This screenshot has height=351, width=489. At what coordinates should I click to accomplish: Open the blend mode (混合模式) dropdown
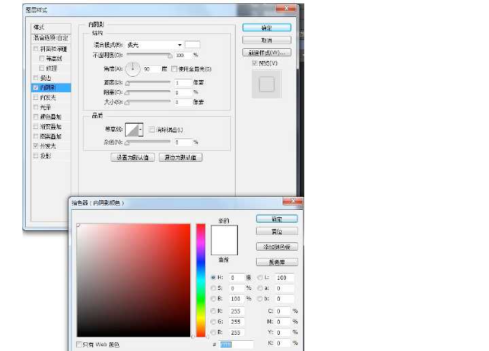155,44
